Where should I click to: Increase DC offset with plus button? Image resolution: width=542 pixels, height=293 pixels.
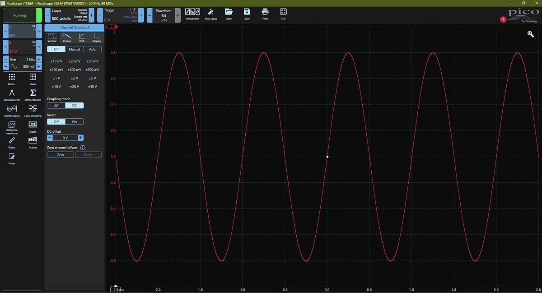80,138
